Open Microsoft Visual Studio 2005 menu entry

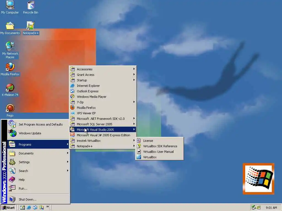coord(103,130)
